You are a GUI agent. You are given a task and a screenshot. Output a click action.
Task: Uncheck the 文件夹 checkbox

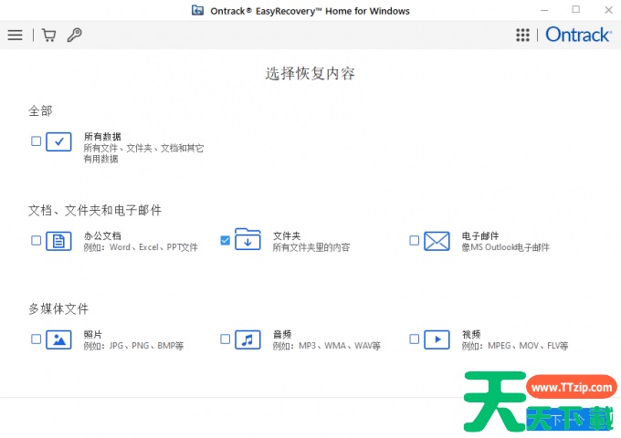pos(225,240)
